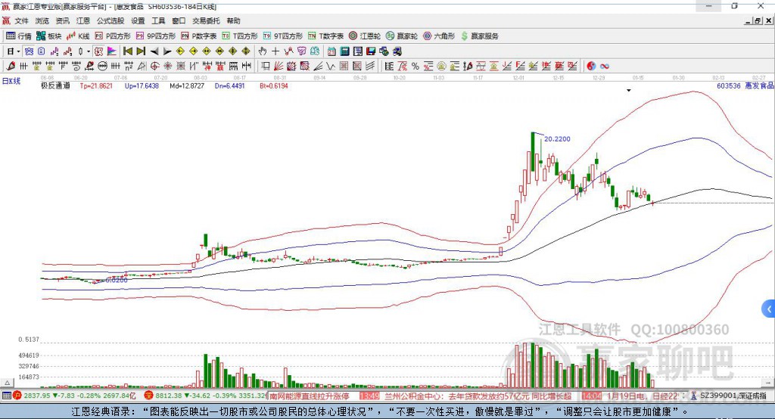This screenshot has width=775, height=419.
Task: Open the 工具 menu
Action: 158,20
